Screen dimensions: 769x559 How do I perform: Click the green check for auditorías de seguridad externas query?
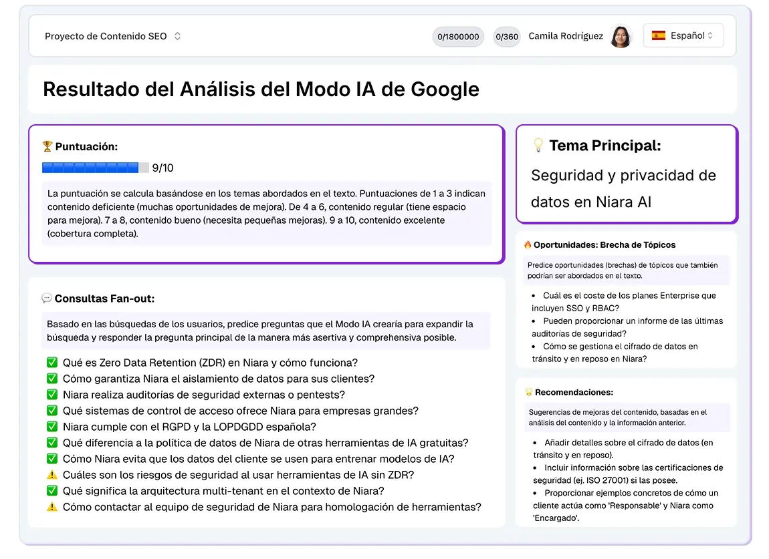(x=52, y=395)
